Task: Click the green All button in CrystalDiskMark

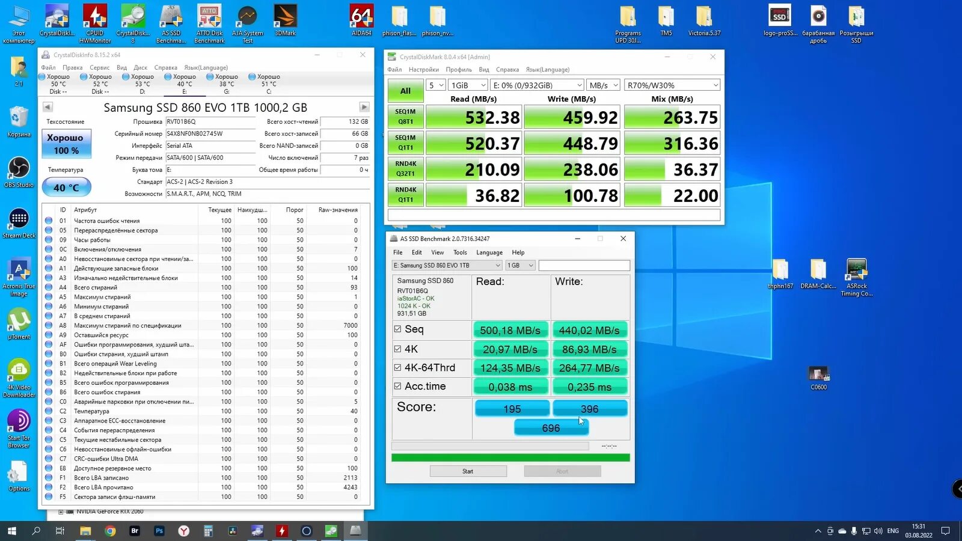Action: click(x=405, y=91)
